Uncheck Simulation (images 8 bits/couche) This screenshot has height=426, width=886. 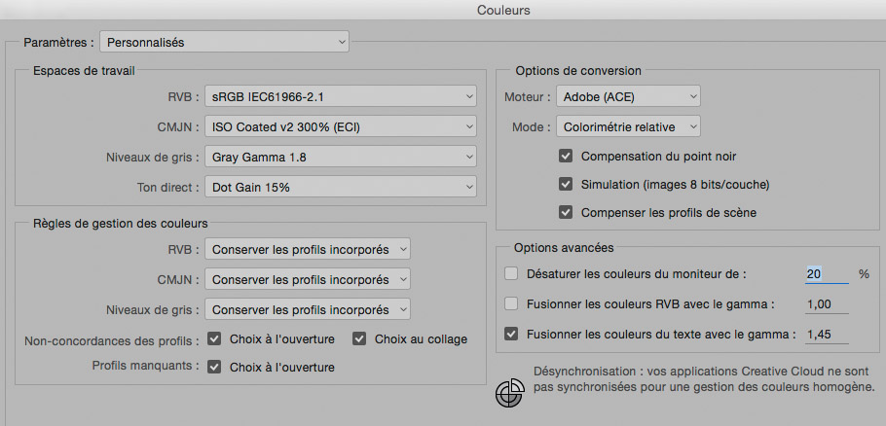pos(566,184)
